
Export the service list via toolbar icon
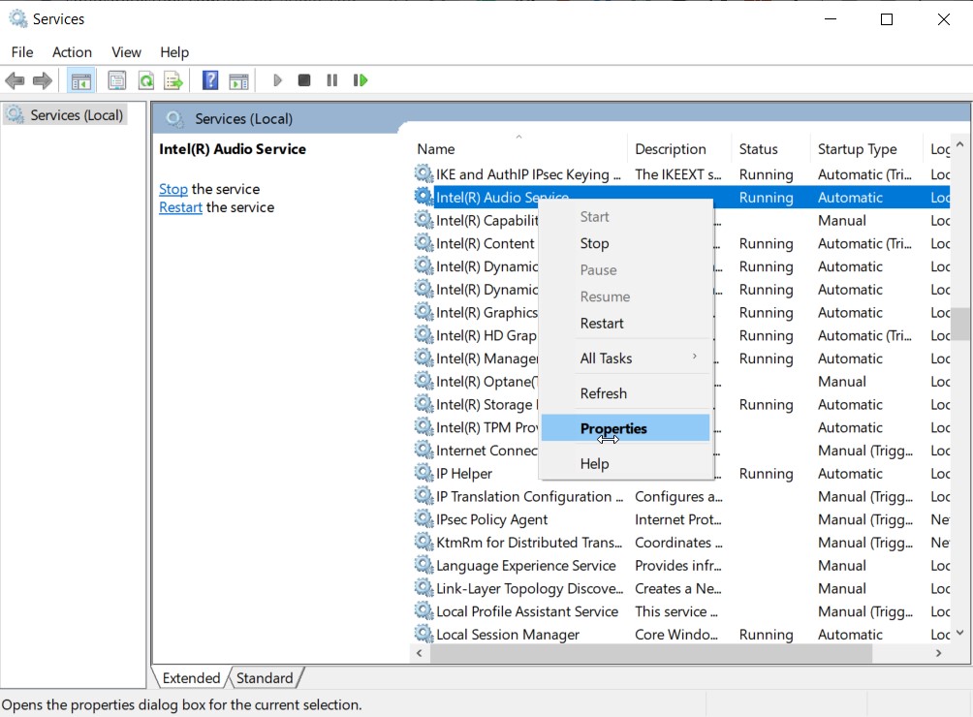(x=173, y=80)
